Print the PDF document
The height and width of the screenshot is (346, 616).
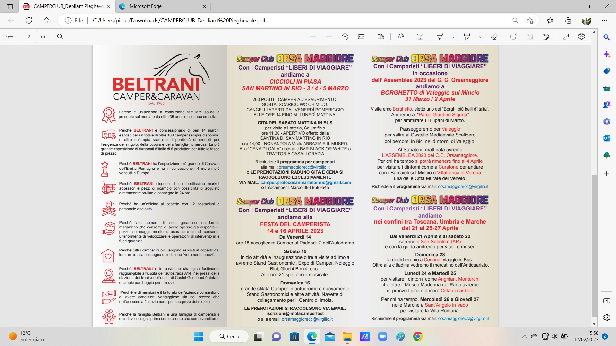point(514,37)
